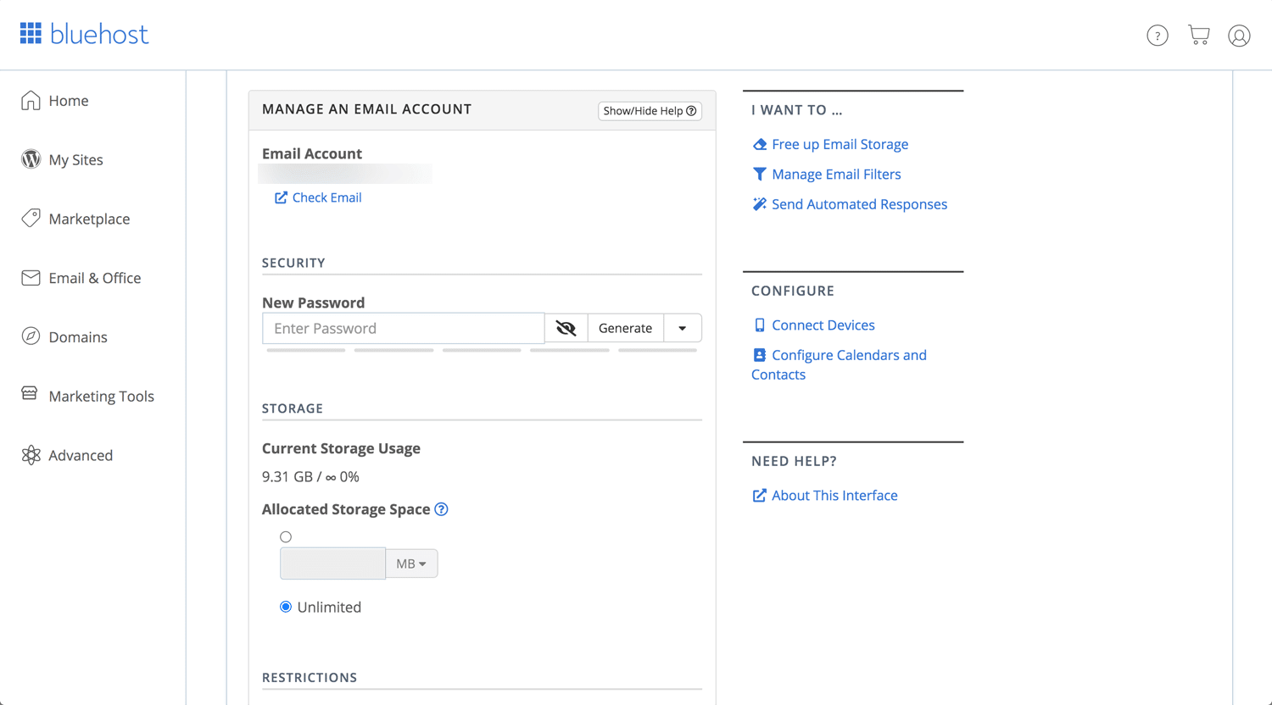Click the external link icon beside About This Interface
This screenshot has width=1272, height=705.
pyautogui.click(x=760, y=496)
